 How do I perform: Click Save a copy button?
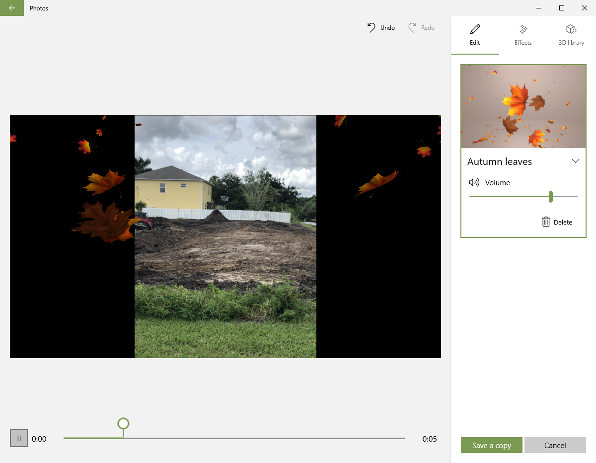491,445
